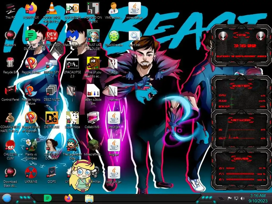Launch The Legend of Zilda icon

[72, 150]
